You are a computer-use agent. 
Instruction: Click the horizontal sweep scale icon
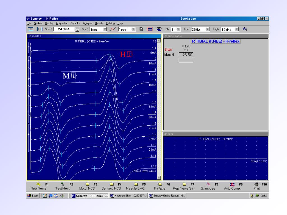point(40,29)
